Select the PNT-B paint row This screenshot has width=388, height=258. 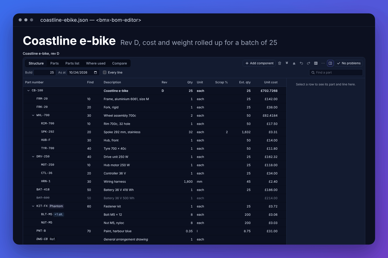click(155, 231)
